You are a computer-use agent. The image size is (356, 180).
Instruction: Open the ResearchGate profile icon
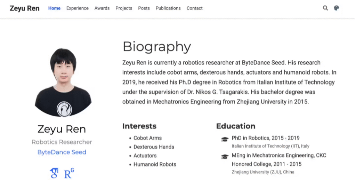[x=69, y=173]
